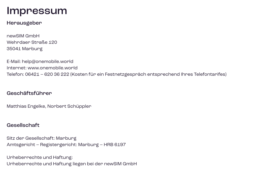Click the Urheberrechte und Haftung: label line
This screenshot has width=263, height=173.
click(x=40, y=157)
